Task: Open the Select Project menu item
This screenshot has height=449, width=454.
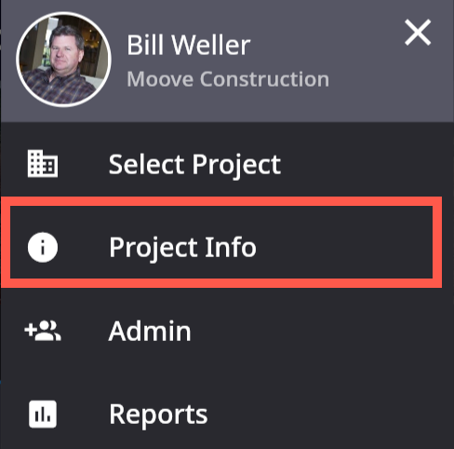Action: coord(227,164)
